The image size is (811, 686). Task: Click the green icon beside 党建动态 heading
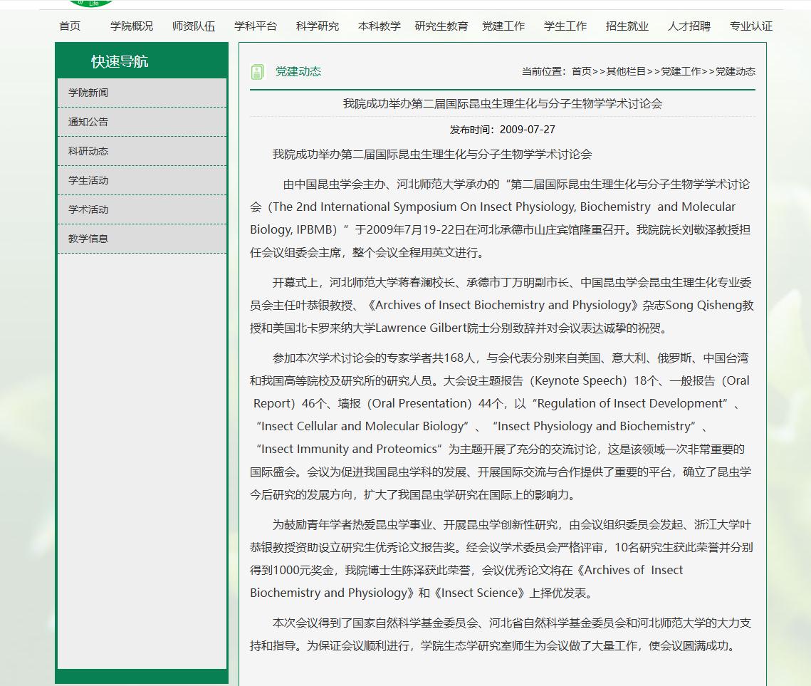click(x=257, y=72)
